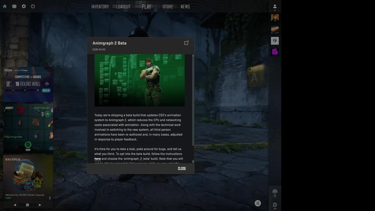Click the news date 2026-04-02
This screenshot has height=211, width=375.
point(99,50)
